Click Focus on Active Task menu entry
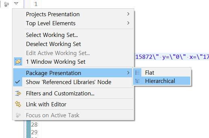 click(x=73, y=115)
